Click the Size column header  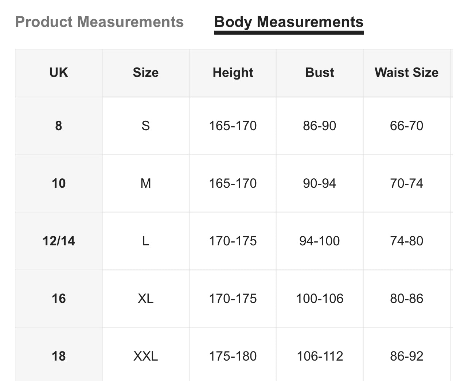coord(146,73)
